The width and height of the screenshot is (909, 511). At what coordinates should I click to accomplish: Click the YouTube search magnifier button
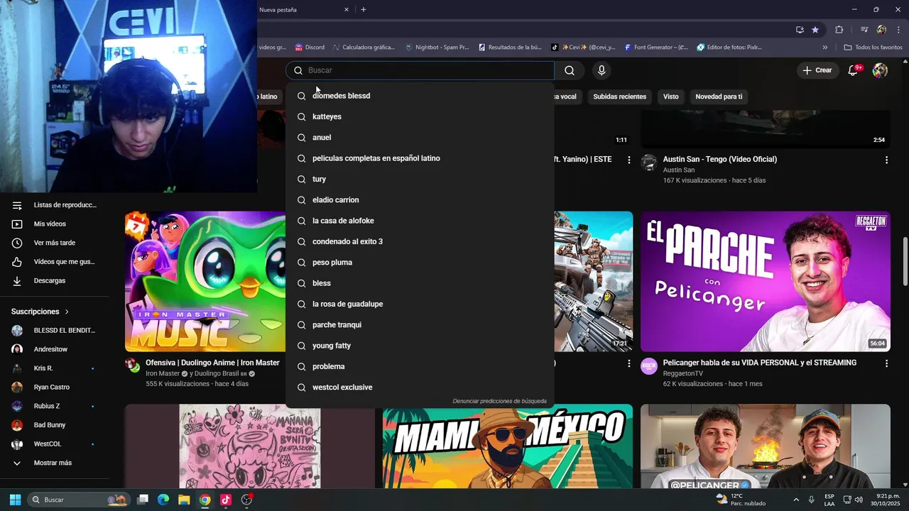tap(570, 70)
